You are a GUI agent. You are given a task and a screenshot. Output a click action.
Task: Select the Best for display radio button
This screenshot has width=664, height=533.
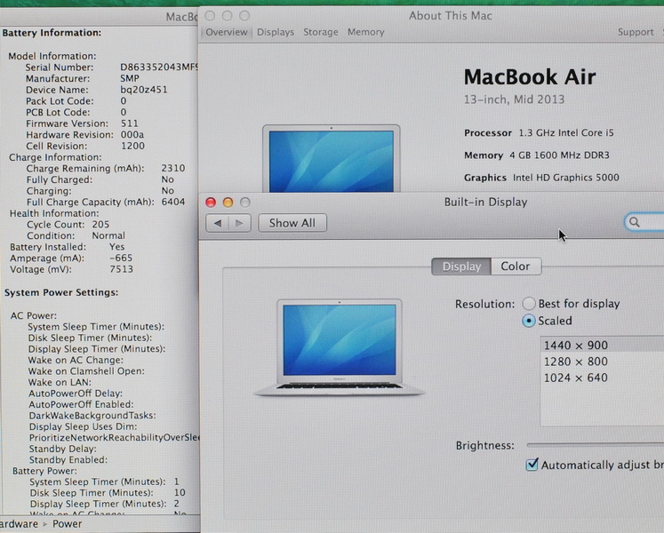pyautogui.click(x=529, y=304)
